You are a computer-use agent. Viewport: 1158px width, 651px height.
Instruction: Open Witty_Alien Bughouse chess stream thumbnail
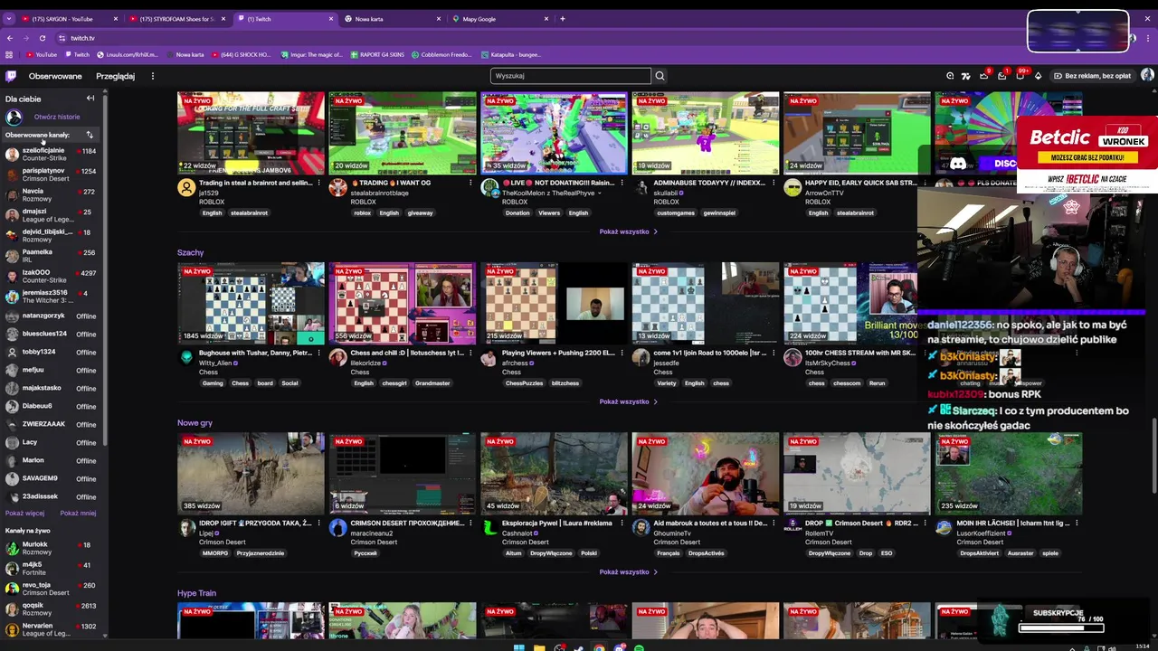(x=251, y=303)
